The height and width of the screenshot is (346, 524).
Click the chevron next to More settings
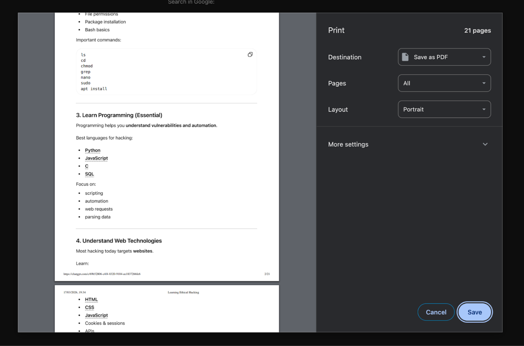click(485, 144)
